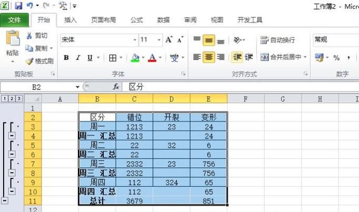Click Wrap Text (自动换行) button
359x212 pixels.
(277, 40)
